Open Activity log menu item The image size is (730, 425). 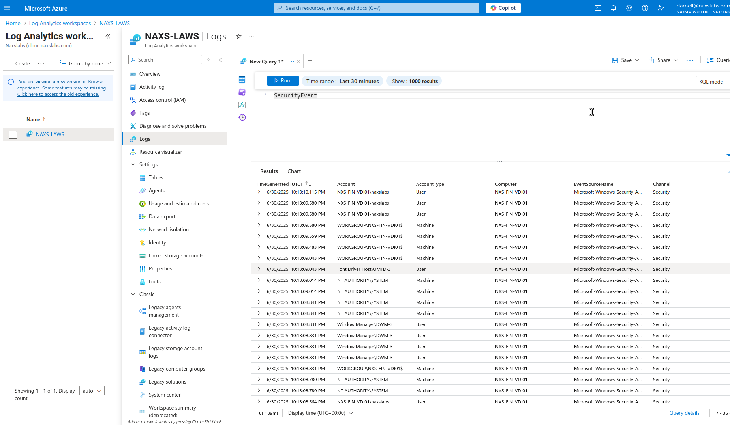coord(152,87)
